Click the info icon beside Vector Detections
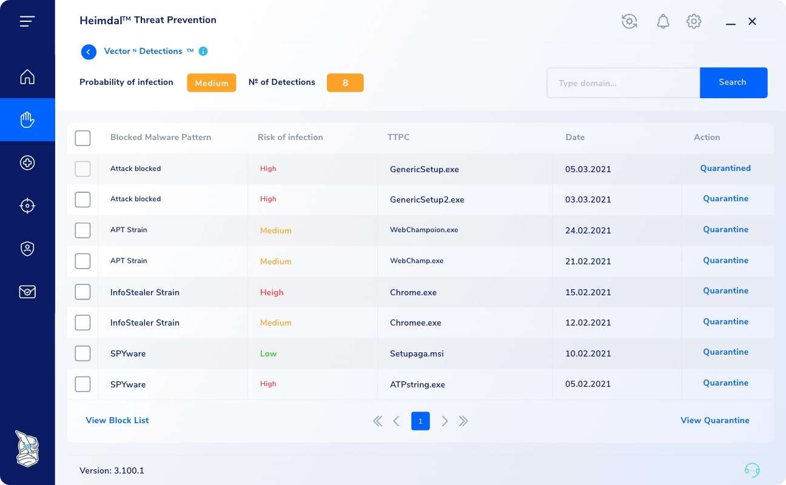This screenshot has height=485, width=786. pyautogui.click(x=203, y=51)
